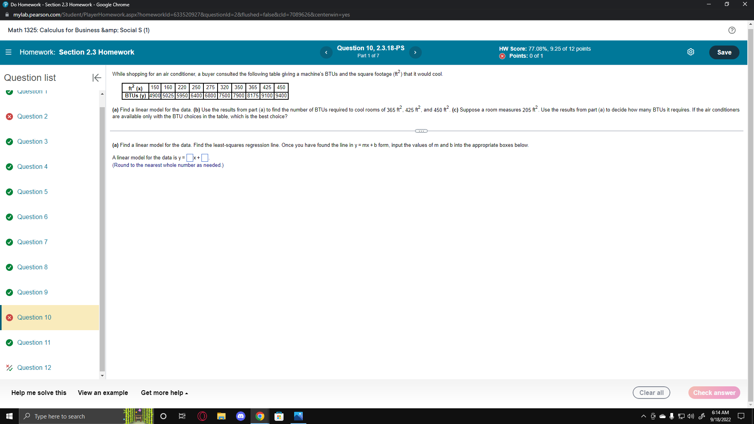754x424 pixels.
Task: Open the hamburger menu beside Homework
Action: coord(8,52)
